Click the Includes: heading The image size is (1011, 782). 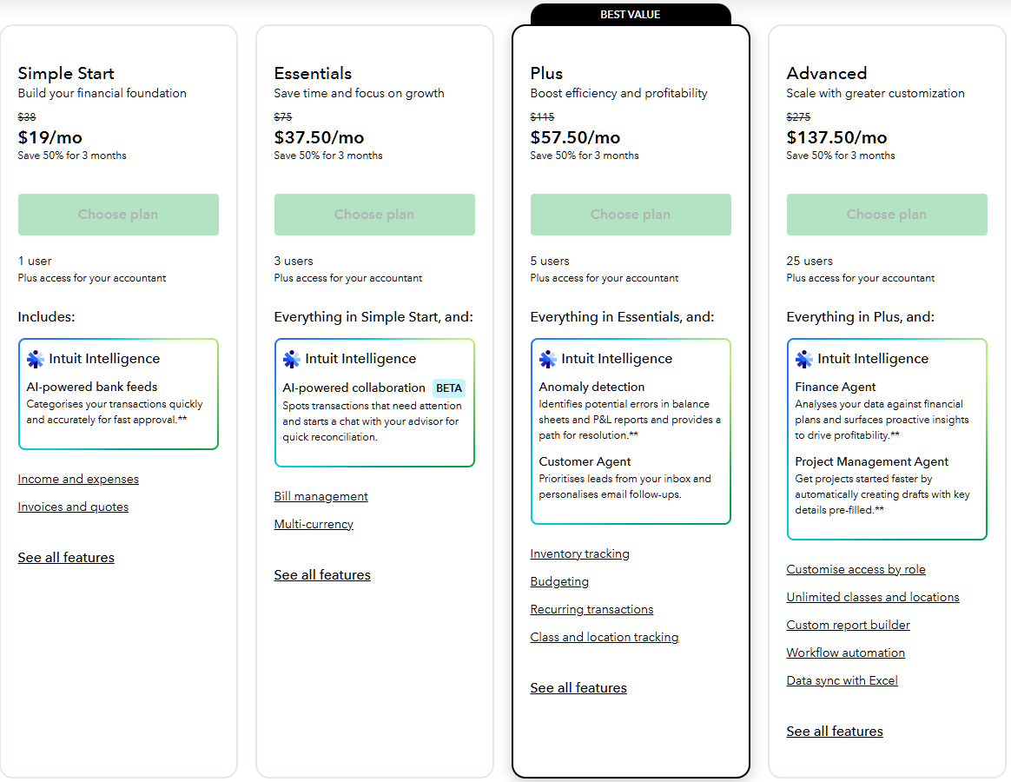coord(46,317)
